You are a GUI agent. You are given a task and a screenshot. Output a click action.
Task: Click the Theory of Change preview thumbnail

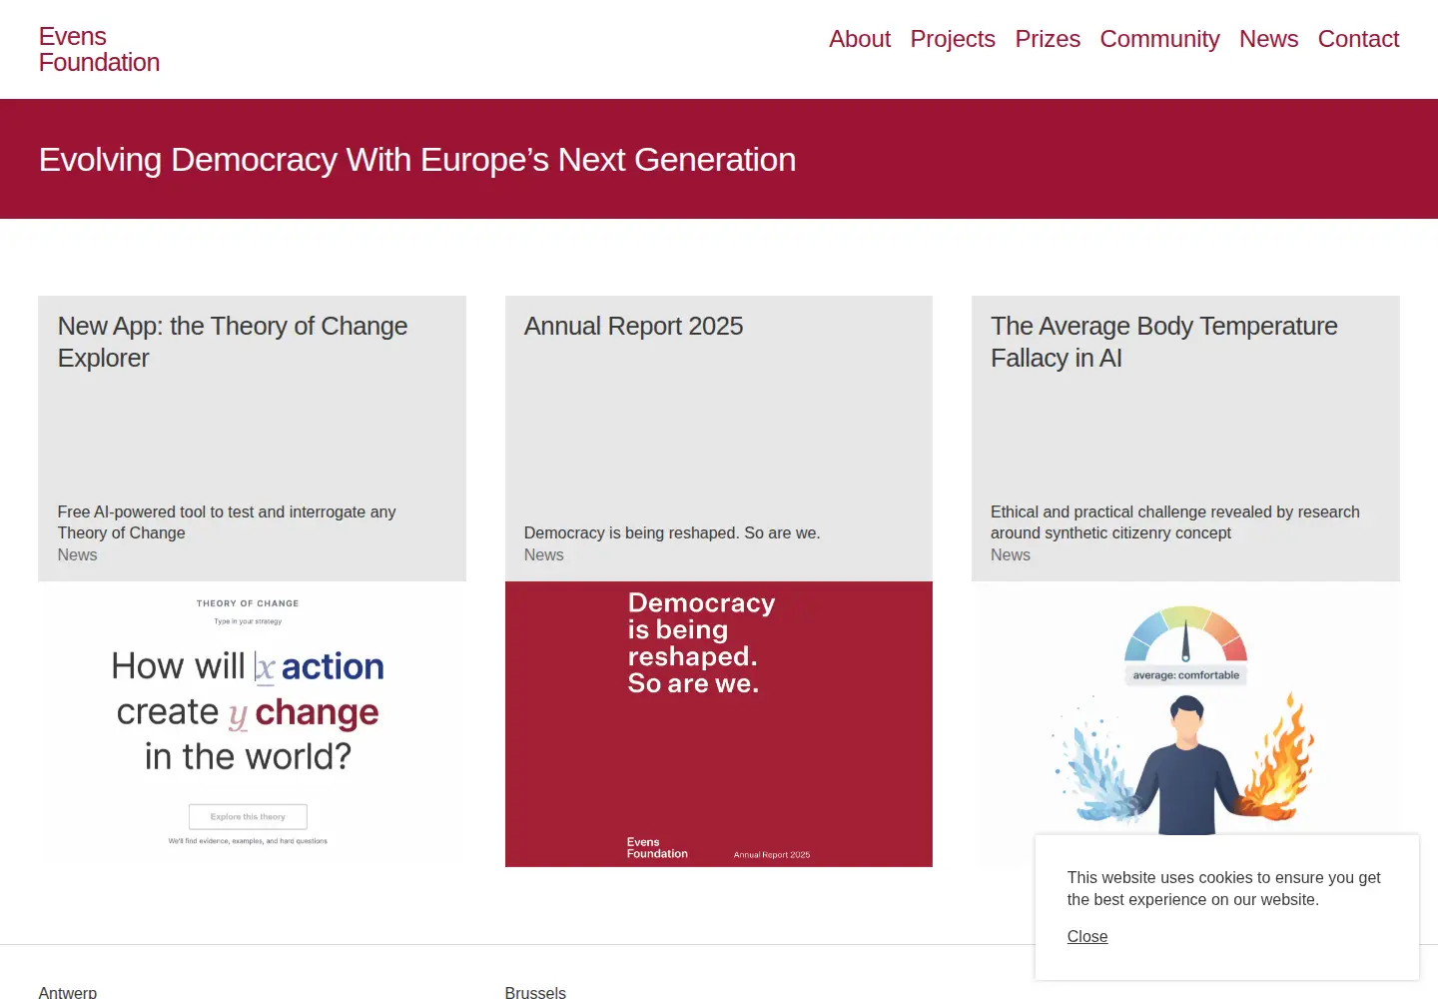tap(252, 724)
